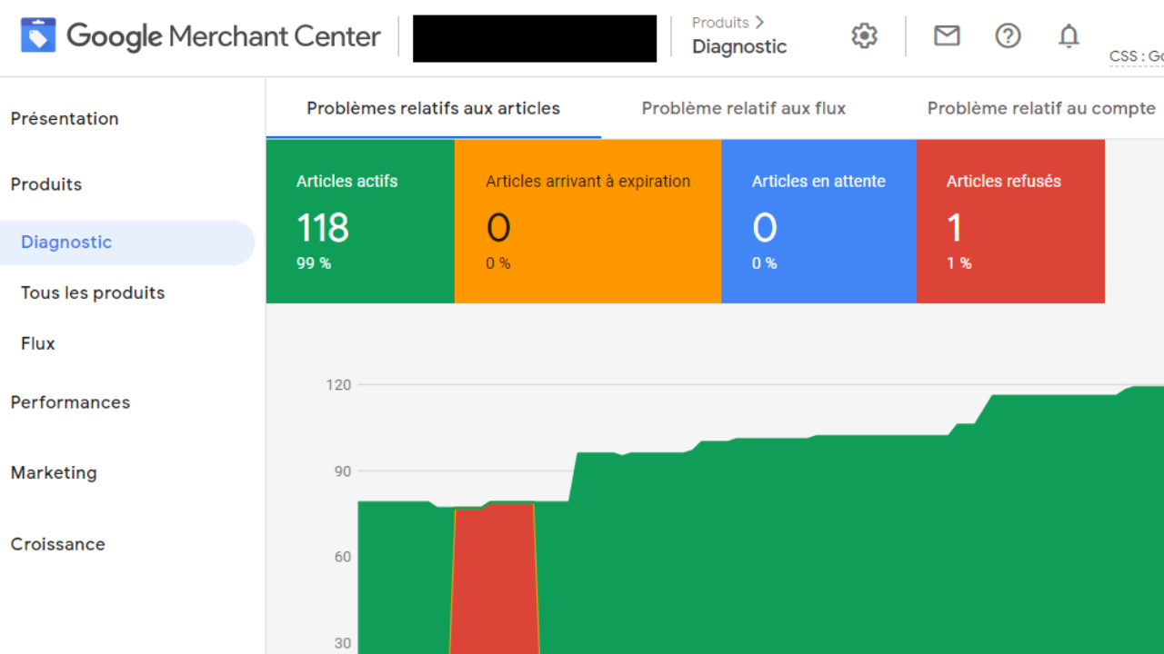Open the mail envelope icon
1164x654 pixels.
[947, 36]
